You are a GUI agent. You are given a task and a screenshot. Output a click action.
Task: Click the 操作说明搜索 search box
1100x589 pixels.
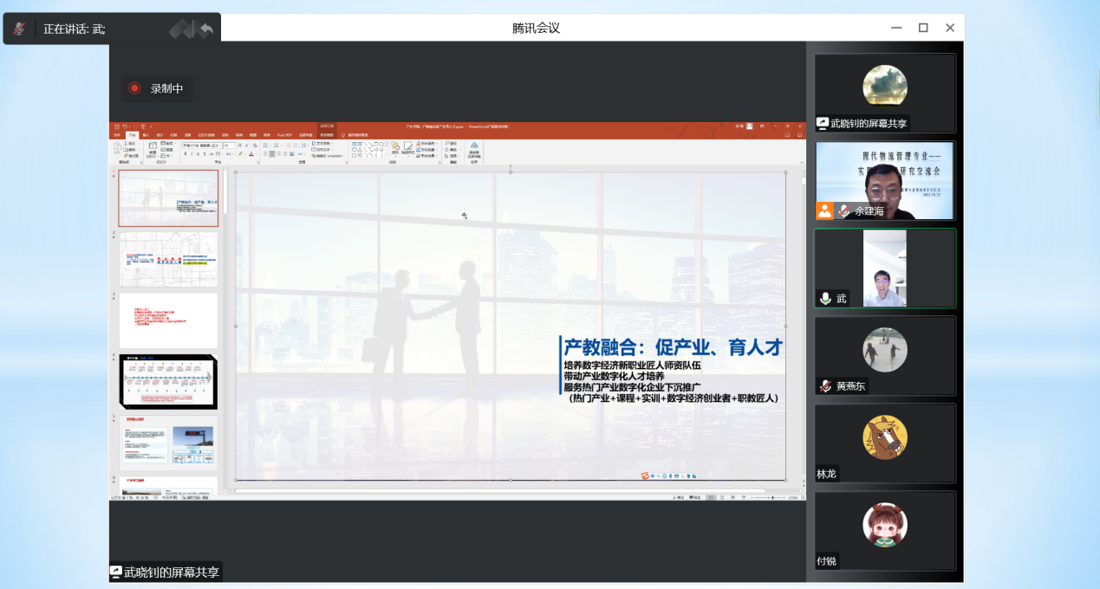[x=356, y=135]
